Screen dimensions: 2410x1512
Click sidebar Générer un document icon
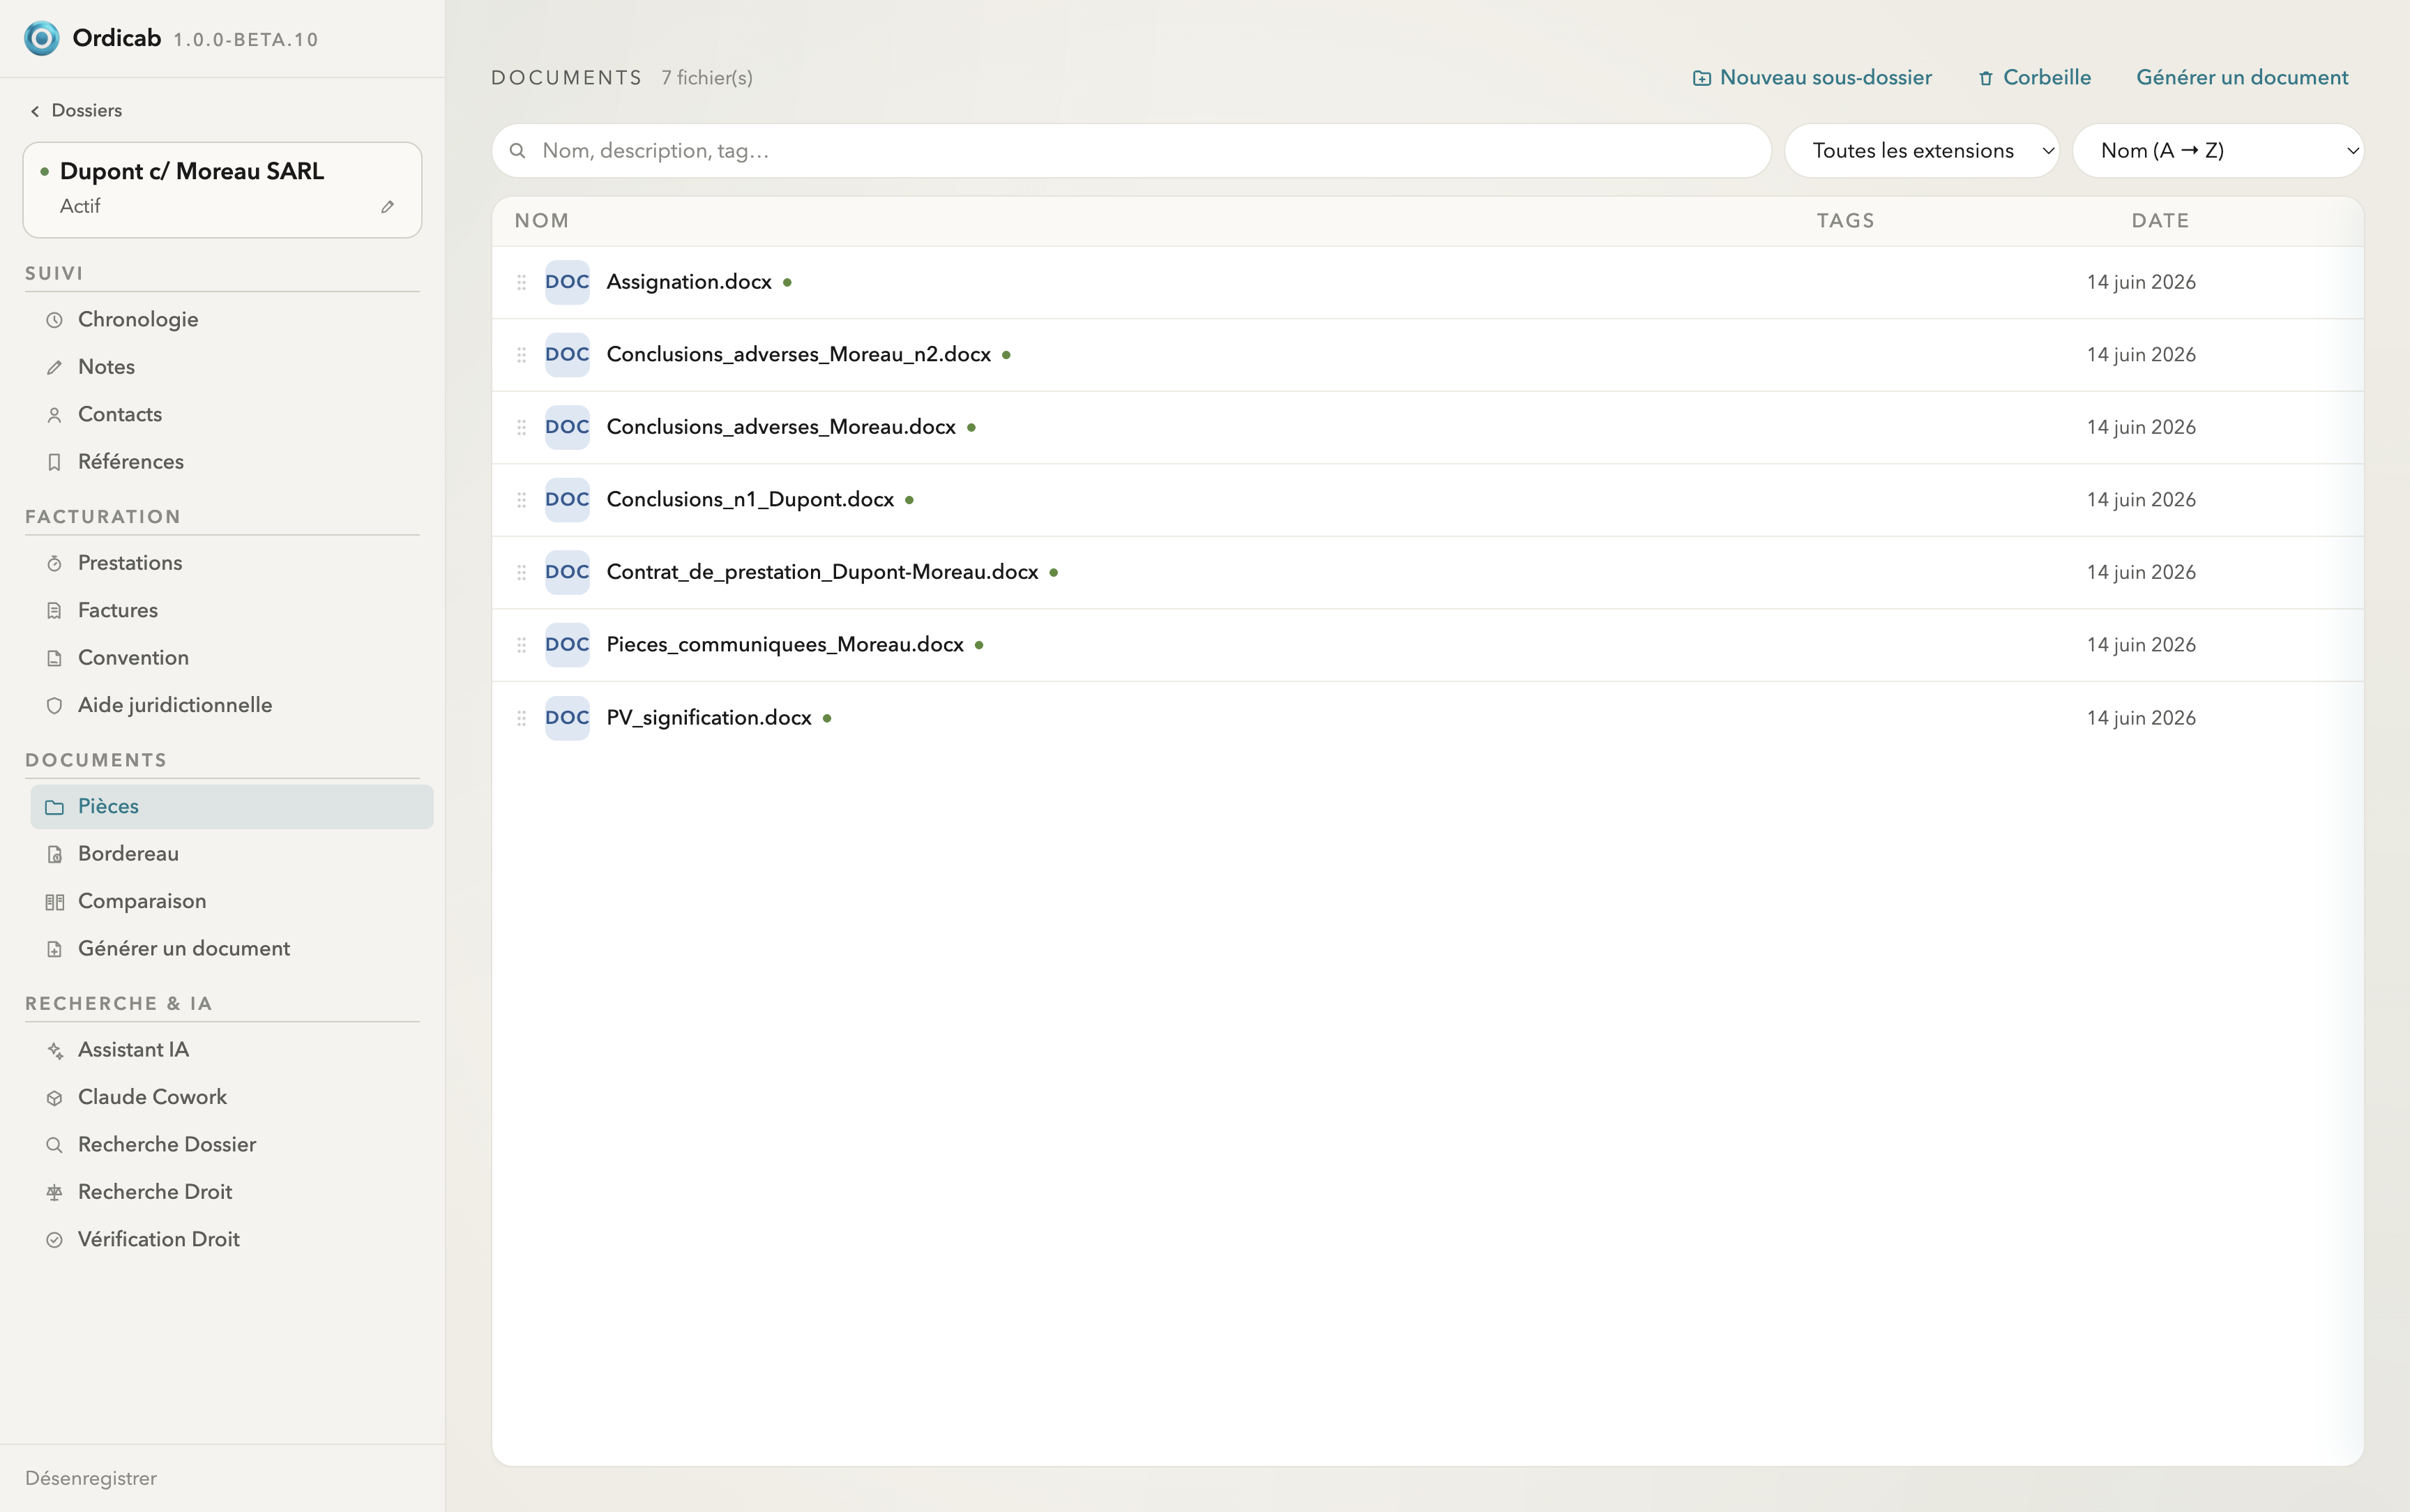55,949
